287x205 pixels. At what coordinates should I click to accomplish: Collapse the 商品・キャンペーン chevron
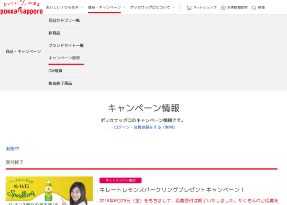pyautogui.click(x=124, y=7)
